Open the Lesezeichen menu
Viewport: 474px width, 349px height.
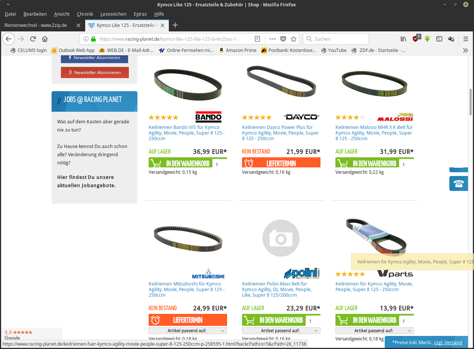pos(114,14)
